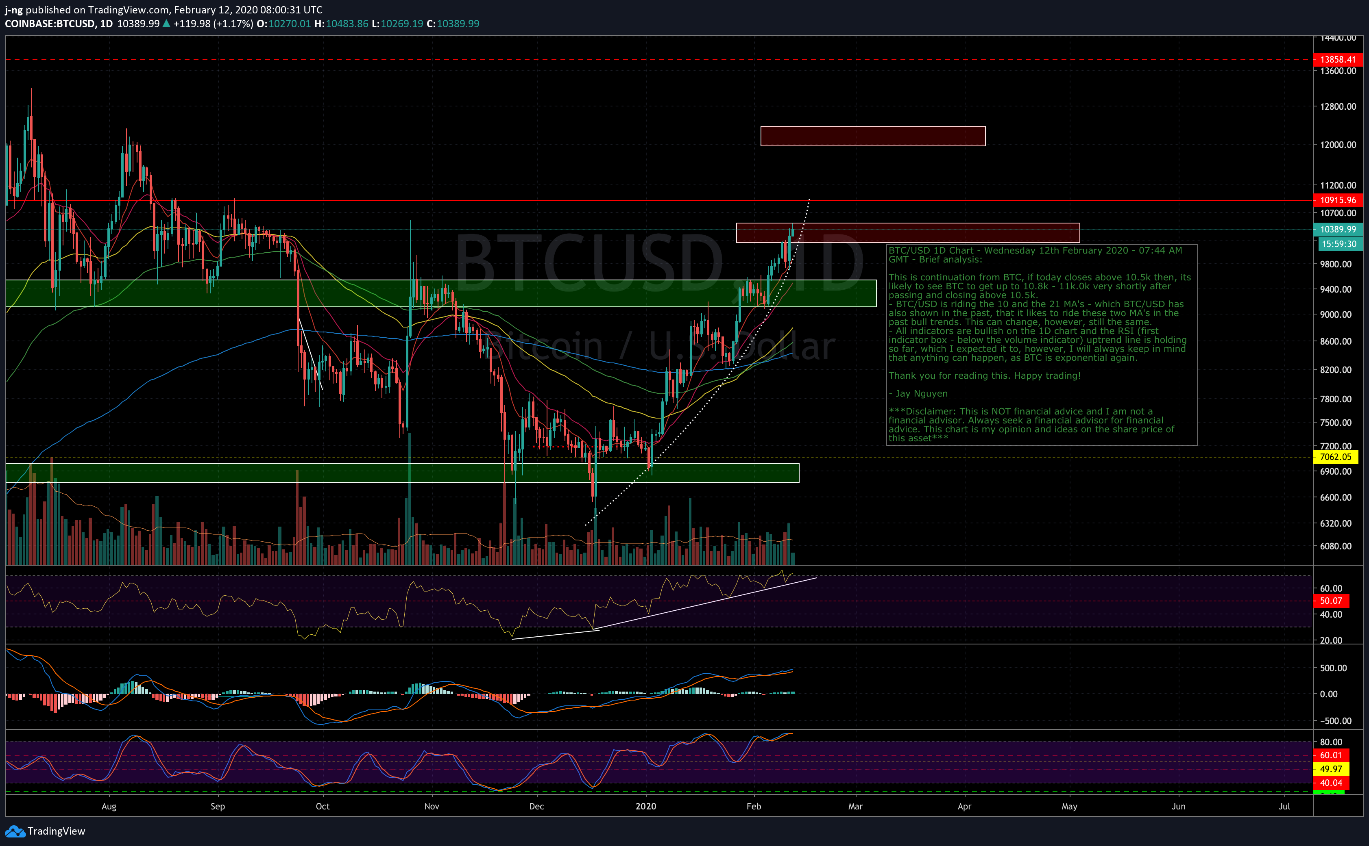Viewport: 1369px width, 846px height.
Task: Click the May label on the time axis
Action: point(1069,806)
